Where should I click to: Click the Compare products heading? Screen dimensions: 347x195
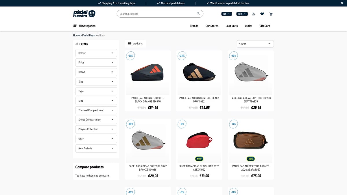pyautogui.click(x=89, y=167)
